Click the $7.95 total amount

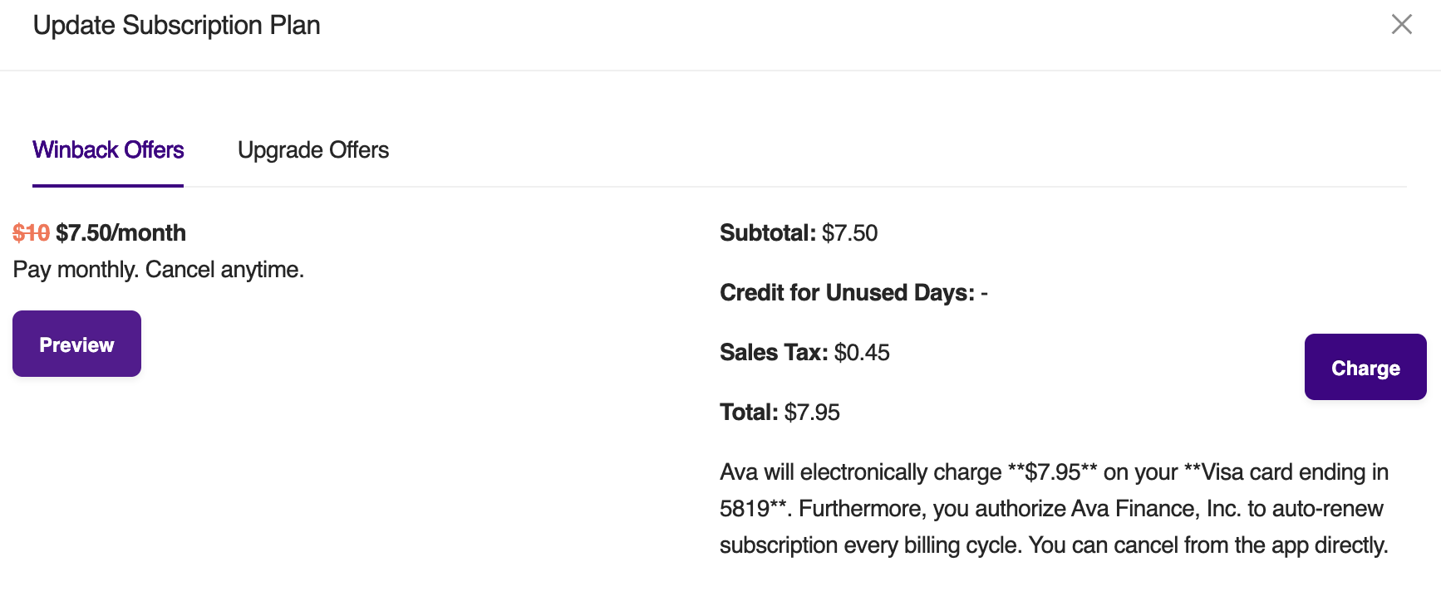point(812,413)
